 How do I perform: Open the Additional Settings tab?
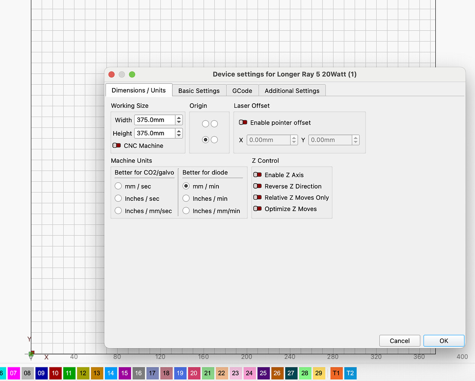click(x=292, y=91)
